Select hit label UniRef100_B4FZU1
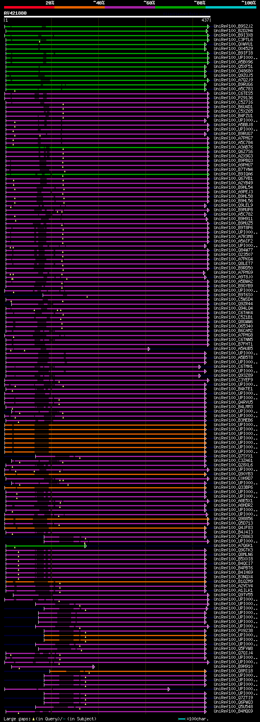 [233, 116]
